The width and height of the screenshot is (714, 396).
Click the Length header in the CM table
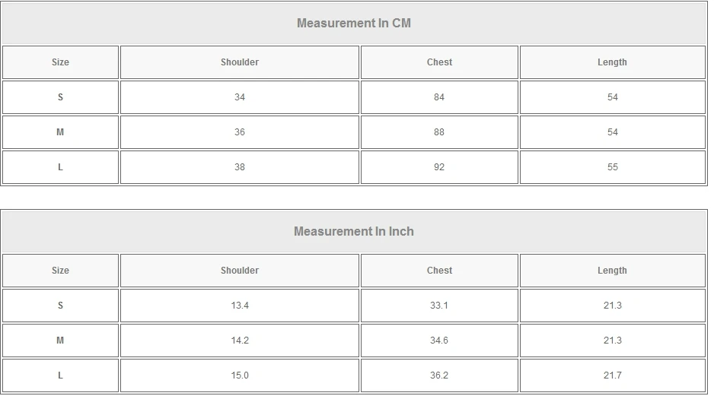(x=612, y=62)
